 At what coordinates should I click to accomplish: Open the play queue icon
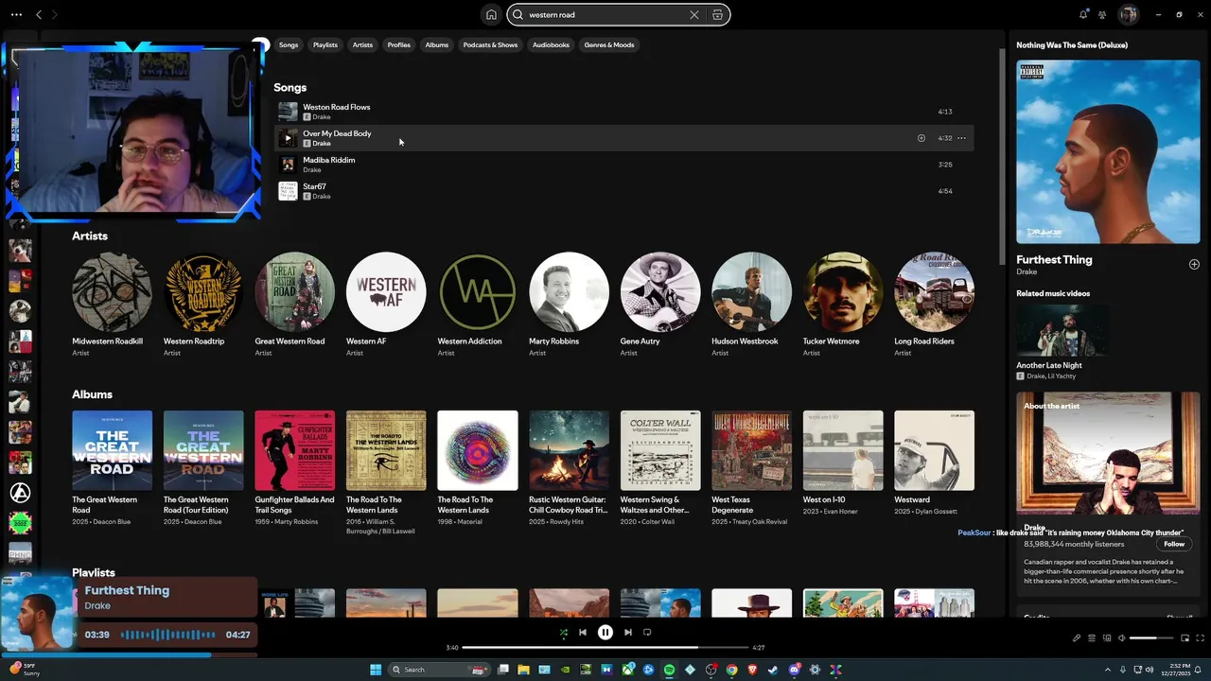[1092, 637]
